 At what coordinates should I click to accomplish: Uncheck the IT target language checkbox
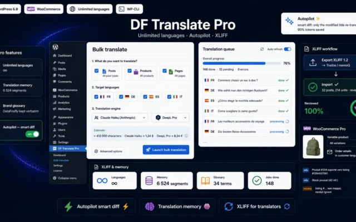[x=169, y=97]
